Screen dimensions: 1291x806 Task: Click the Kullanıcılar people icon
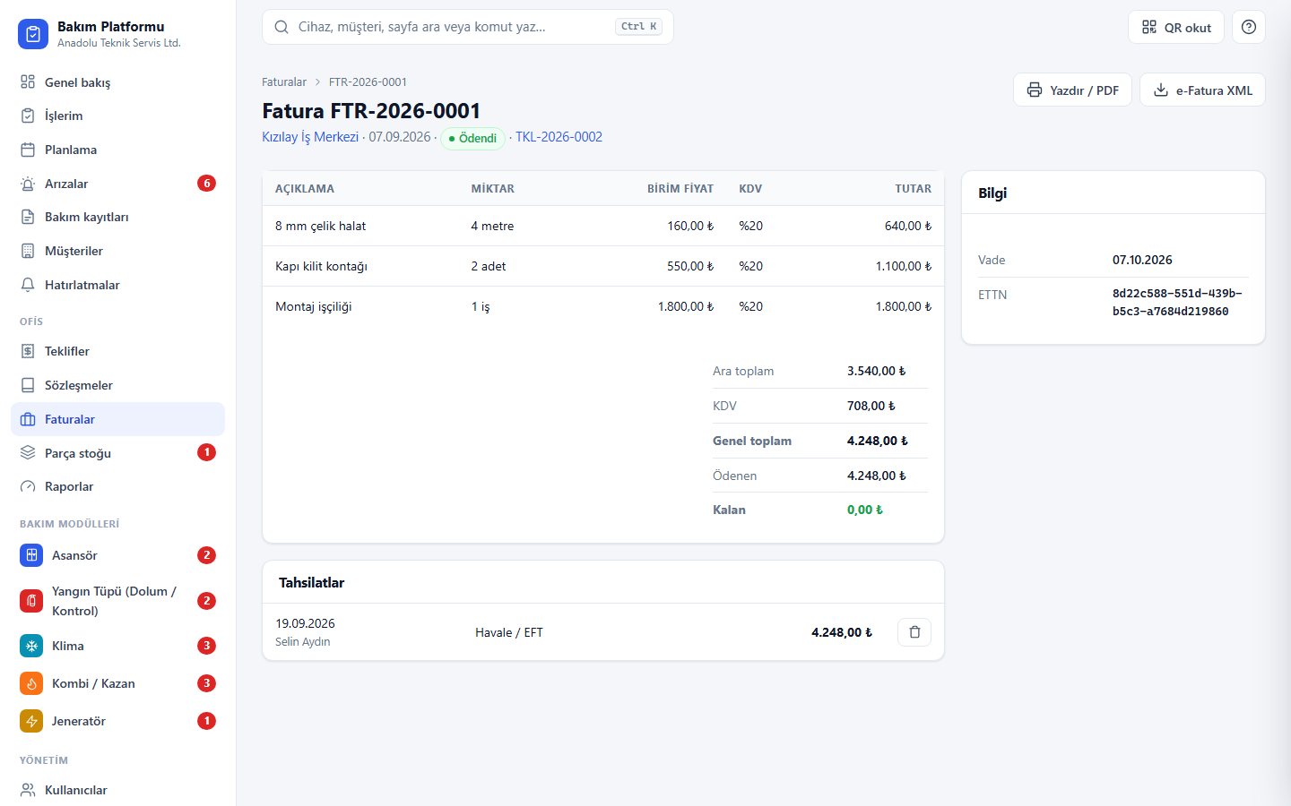[x=28, y=790]
